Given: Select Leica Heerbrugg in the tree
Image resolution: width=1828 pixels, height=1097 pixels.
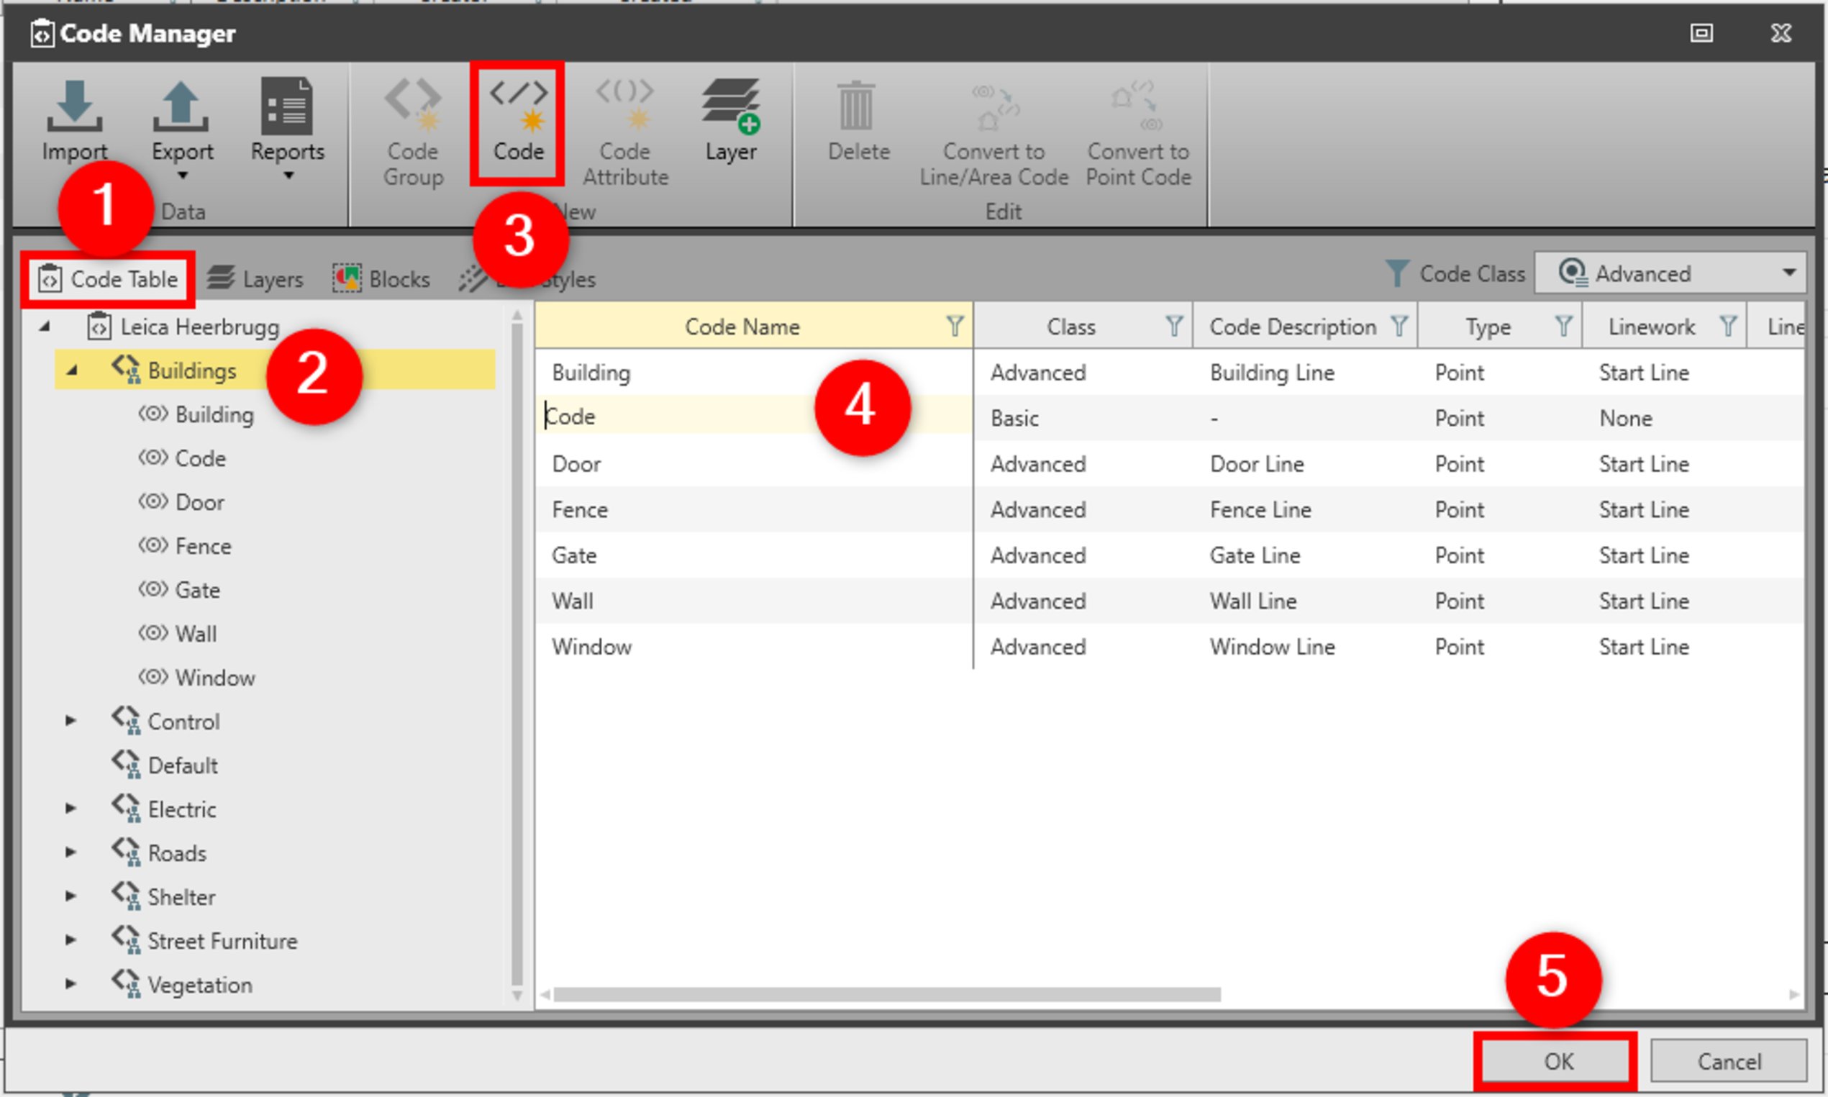Looking at the screenshot, I should pyautogui.click(x=184, y=327).
